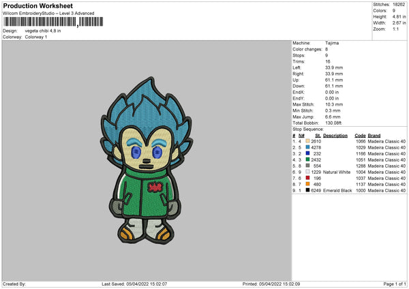Click the 'Production Worksheet' title
Image resolution: width=409 pixels, height=289 pixels.
click(x=37, y=5)
